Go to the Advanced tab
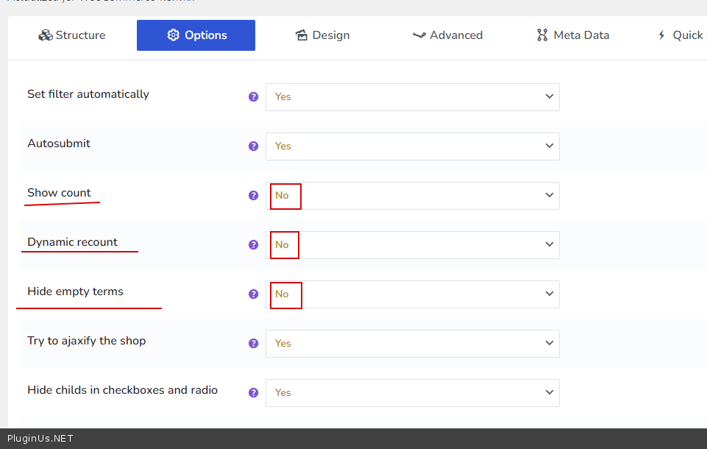 pos(447,35)
